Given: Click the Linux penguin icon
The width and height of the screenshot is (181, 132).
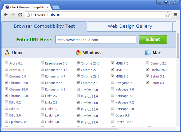Looking at the screenshot, I should click(x=7, y=53).
